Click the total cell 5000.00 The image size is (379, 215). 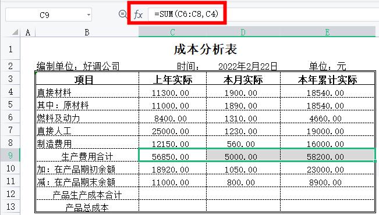click(x=243, y=155)
